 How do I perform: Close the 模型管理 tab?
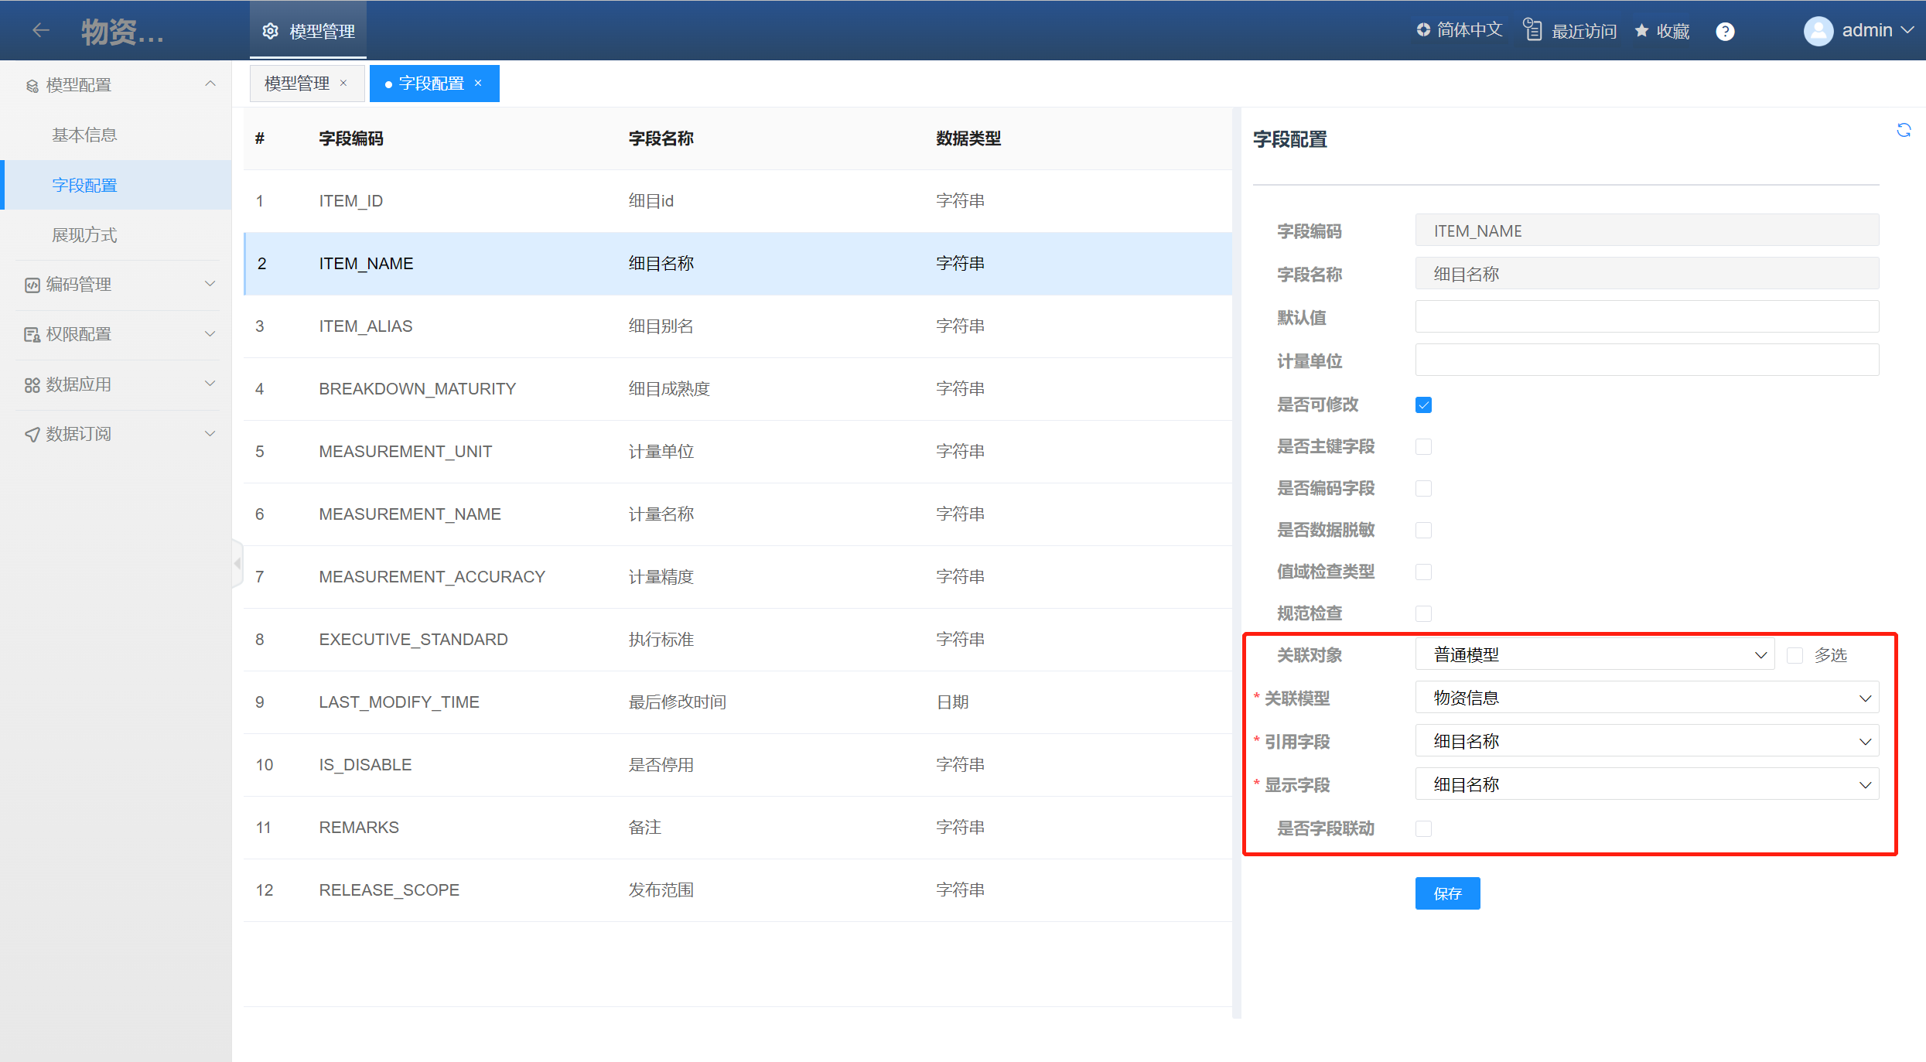343,83
